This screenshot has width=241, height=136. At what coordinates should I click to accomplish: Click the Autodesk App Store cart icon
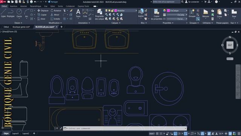205,2
